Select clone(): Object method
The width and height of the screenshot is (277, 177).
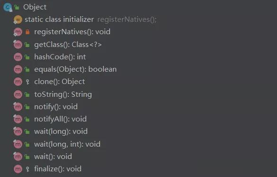click(60, 82)
